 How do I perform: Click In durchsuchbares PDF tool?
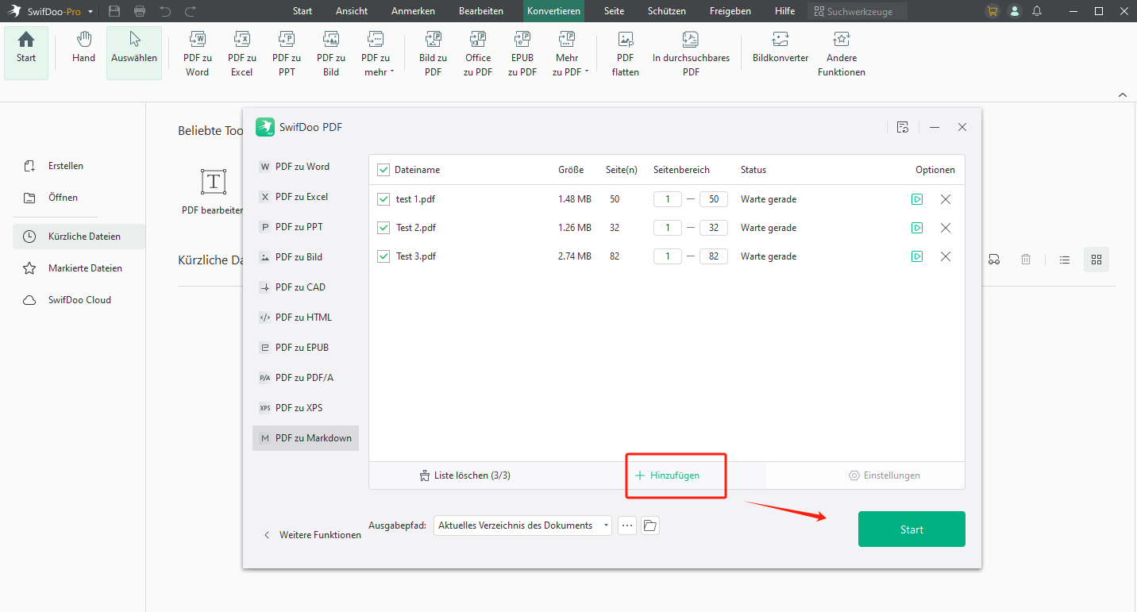(691, 54)
